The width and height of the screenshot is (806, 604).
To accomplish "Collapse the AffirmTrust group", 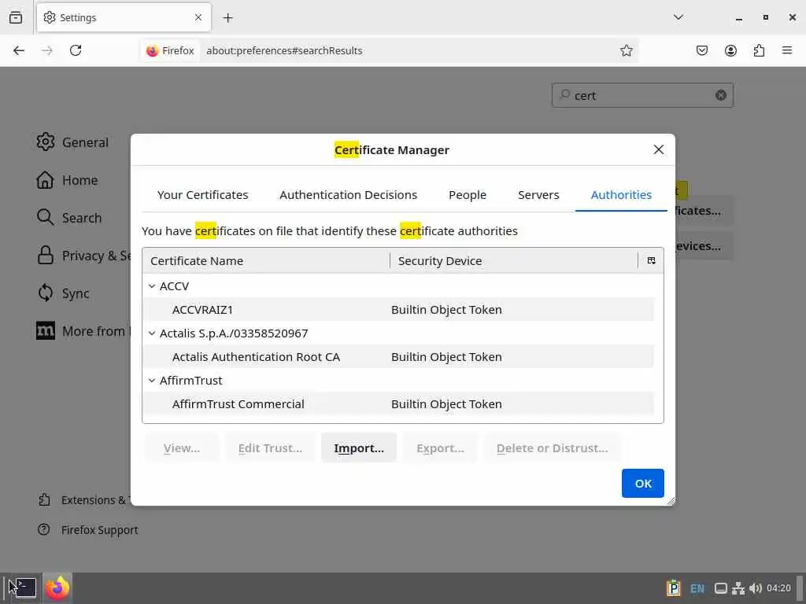I will (152, 381).
